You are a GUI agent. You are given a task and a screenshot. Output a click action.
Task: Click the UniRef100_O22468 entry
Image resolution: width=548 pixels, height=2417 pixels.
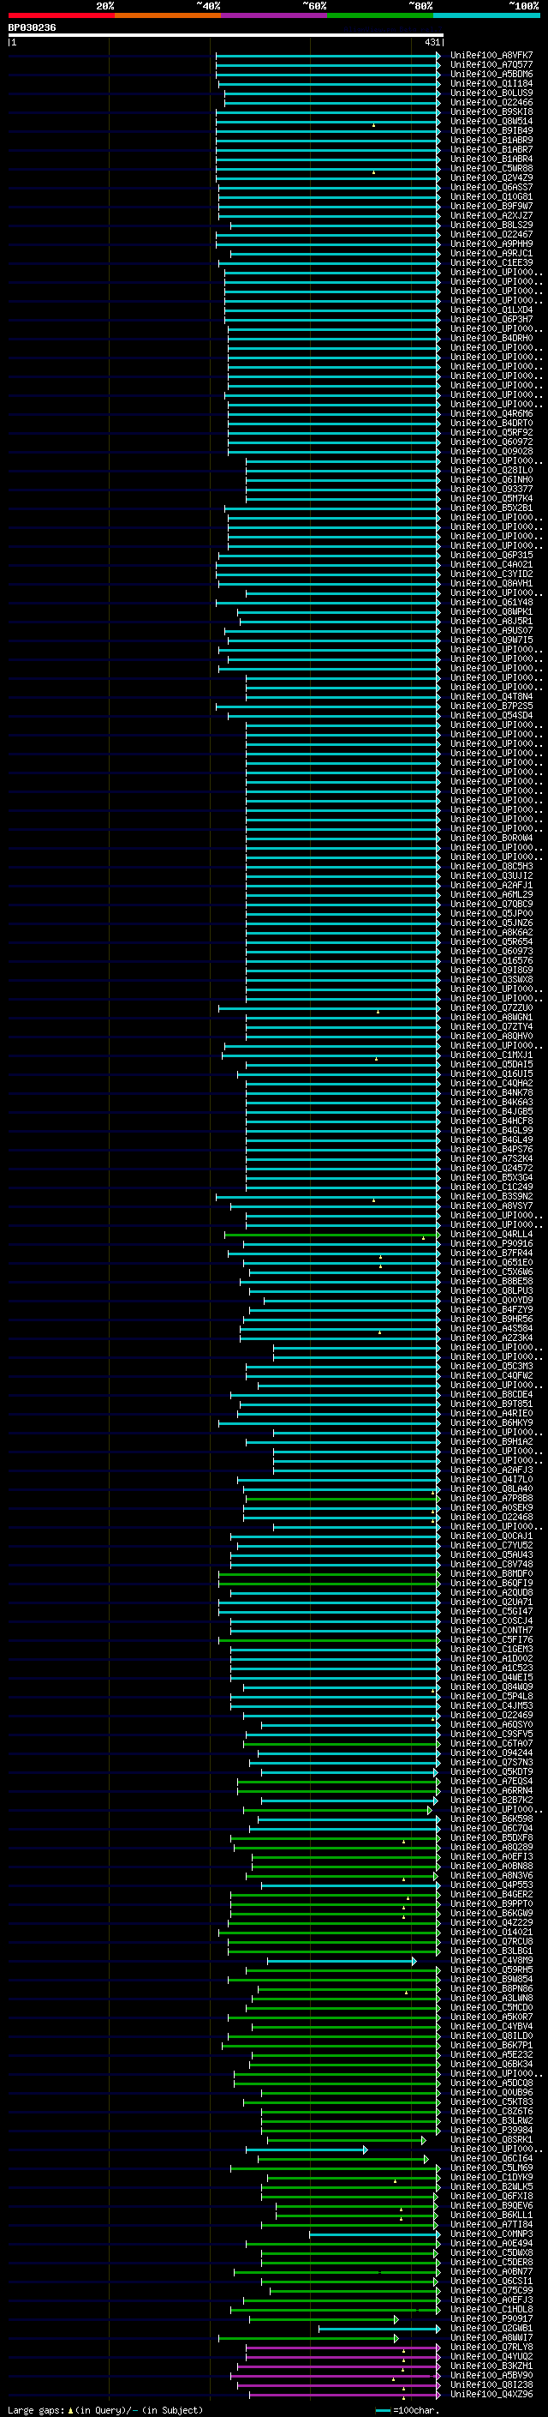click(x=491, y=1516)
